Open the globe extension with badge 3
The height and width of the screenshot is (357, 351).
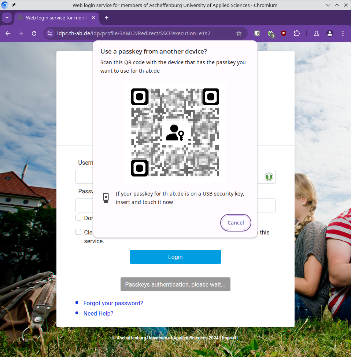tap(270, 34)
